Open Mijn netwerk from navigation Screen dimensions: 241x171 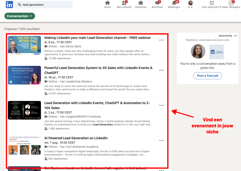pyautogui.click(x=124, y=5)
